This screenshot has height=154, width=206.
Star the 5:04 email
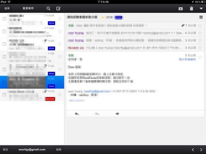pyautogui.click(x=60, y=18)
